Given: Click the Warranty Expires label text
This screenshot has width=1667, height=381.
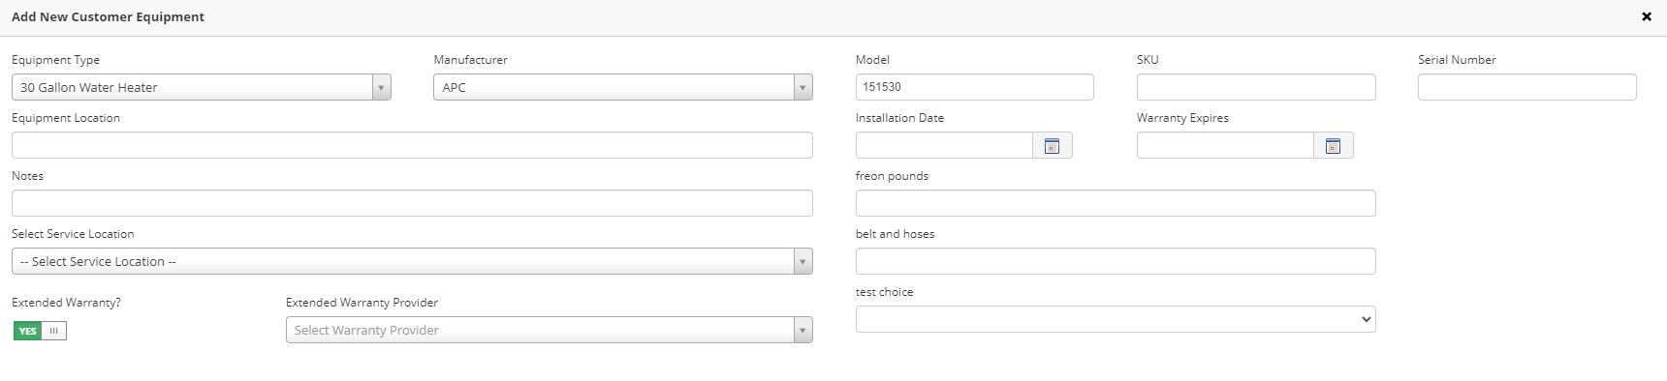Looking at the screenshot, I should [1182, 118].
